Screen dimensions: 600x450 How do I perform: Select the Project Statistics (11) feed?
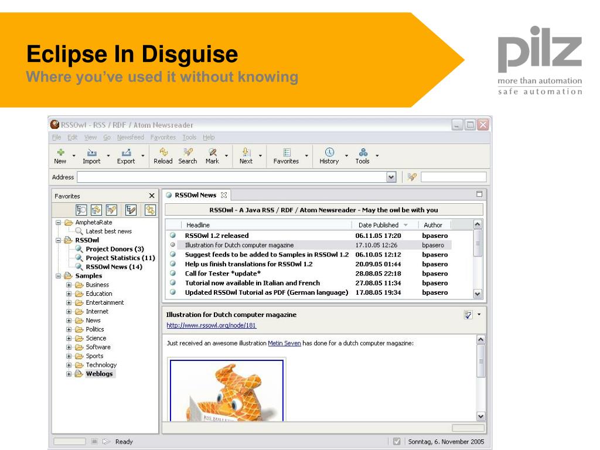tap(120, 258)
